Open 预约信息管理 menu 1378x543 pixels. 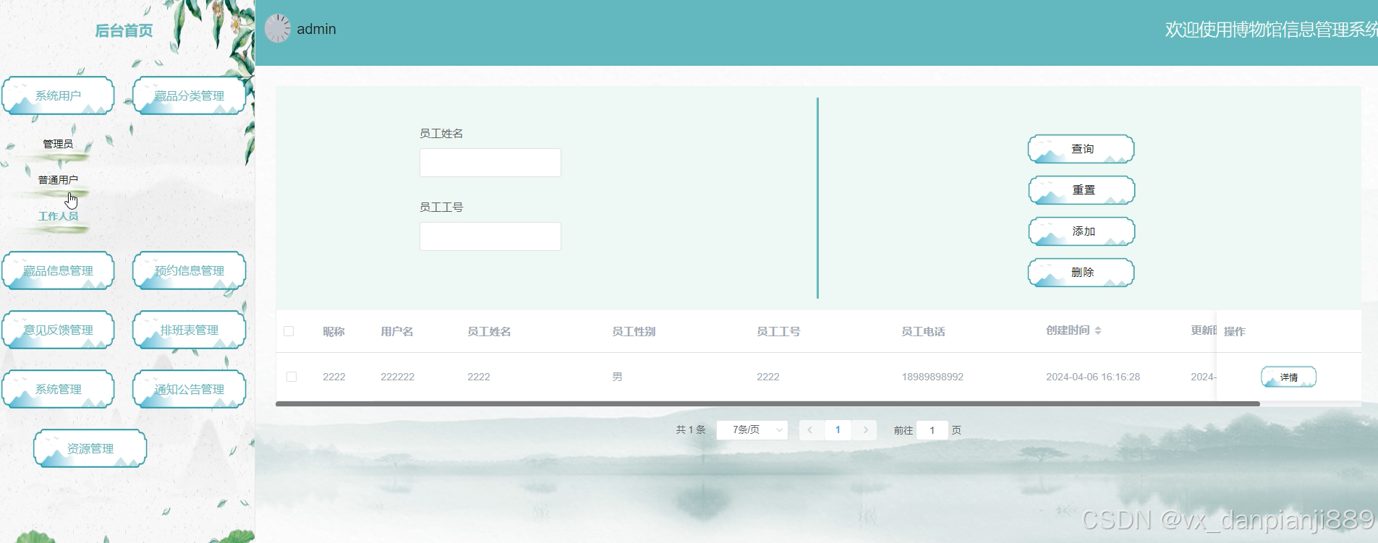pos(189,270)
